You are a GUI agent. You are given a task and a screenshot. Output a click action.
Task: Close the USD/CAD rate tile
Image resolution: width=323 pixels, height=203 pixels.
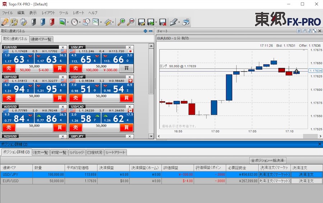click(130, 107)
